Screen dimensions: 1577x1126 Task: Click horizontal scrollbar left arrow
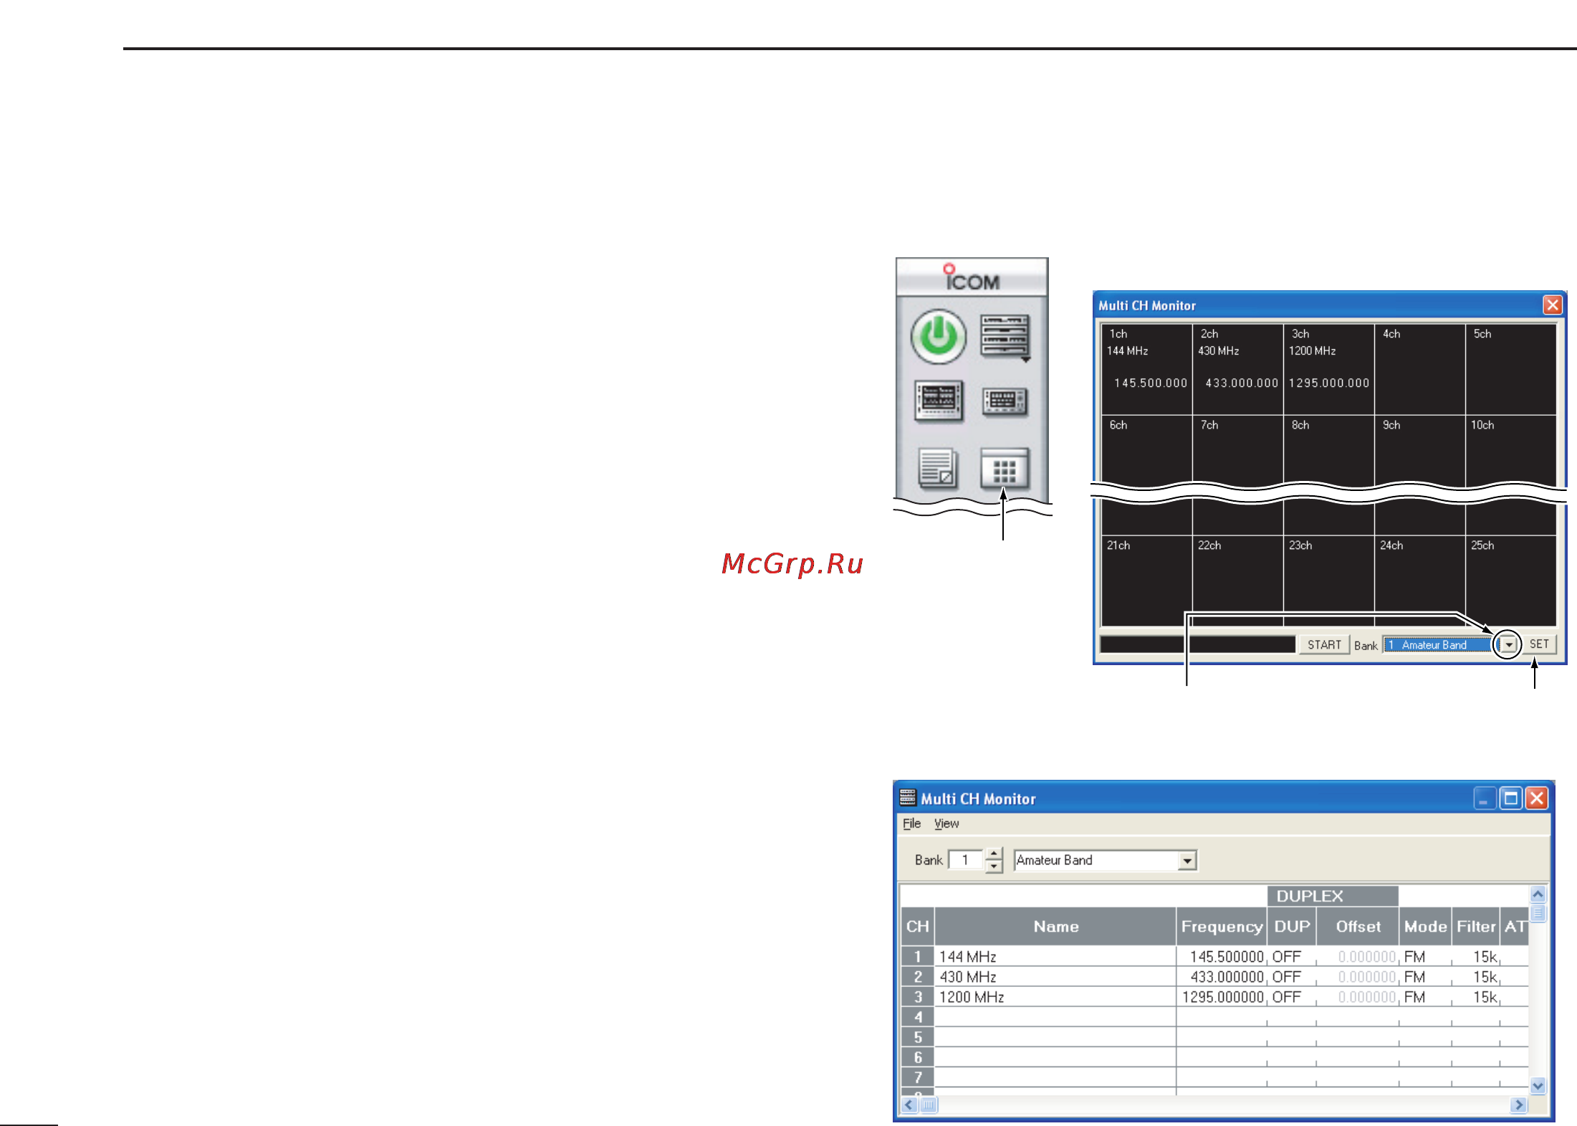click(x=909, y=1104)
